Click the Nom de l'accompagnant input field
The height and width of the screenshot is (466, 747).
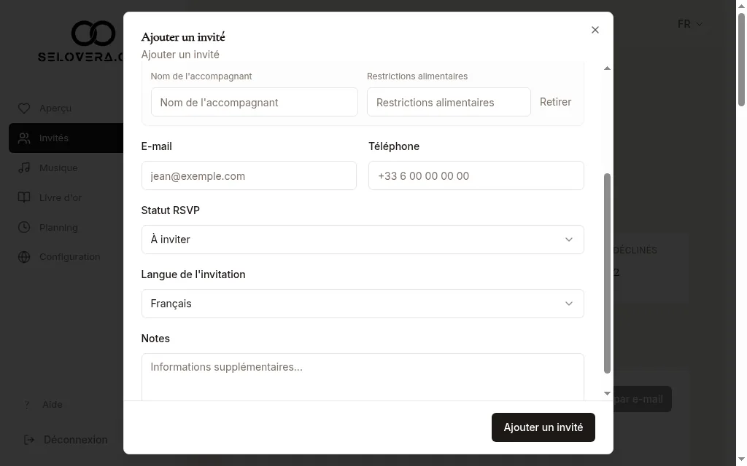coord(255,102)
